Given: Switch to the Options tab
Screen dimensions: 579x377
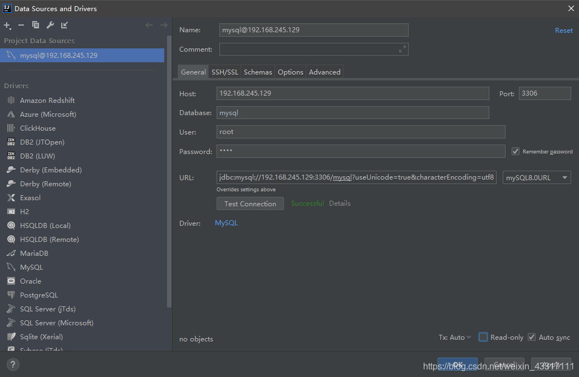Looking at the screenshot, I should tap(290, 72).
